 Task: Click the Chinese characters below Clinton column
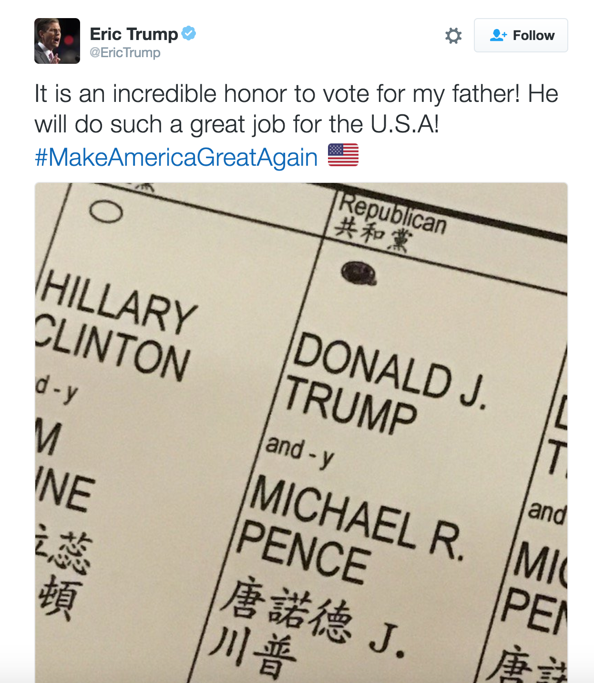point(62,572)
